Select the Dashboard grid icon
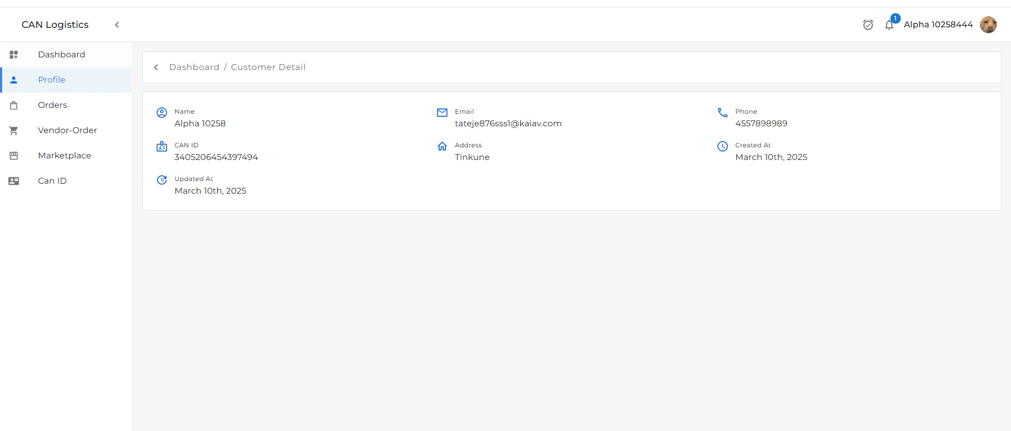The width and height of the screenshot is (1011, 431). point(14,55)
